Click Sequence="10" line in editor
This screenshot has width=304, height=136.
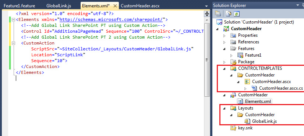[49, 61]
